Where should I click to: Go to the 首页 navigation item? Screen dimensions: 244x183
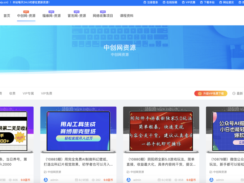(x=7, y=16)
